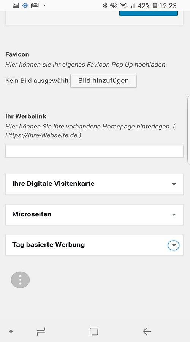Expand the Ihre Digitale Visitenkarte arrow

(x=174, y=184)
